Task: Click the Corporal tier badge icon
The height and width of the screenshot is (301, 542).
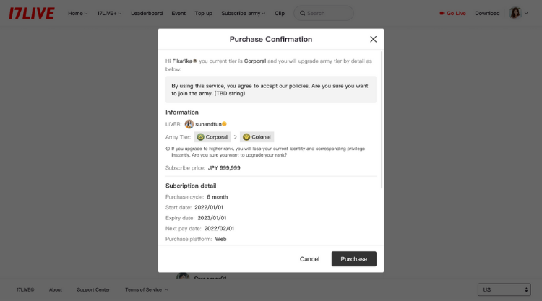Action: tap(201, 137)
